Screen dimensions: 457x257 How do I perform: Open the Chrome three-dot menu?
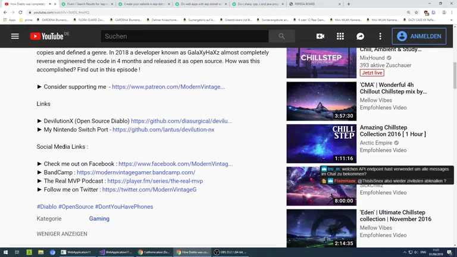(x=452, y=12)
